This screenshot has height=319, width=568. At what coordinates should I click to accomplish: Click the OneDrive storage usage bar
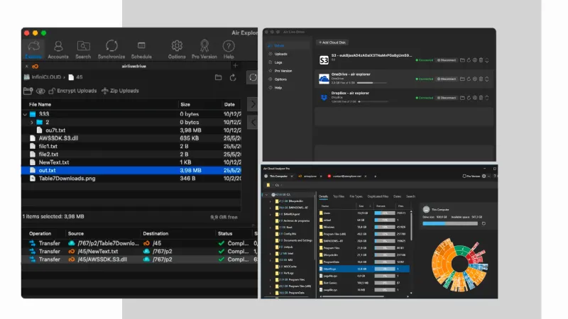coord(371,83)
